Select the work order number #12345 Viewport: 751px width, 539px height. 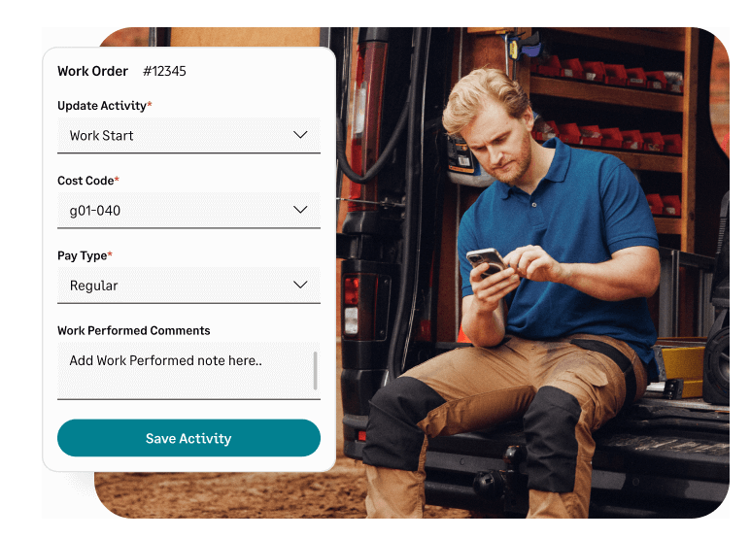tap(164, 71)
